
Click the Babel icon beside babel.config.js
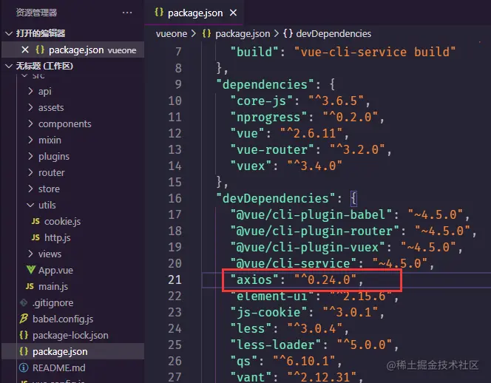pyautogui.click(x=24, y=319)
